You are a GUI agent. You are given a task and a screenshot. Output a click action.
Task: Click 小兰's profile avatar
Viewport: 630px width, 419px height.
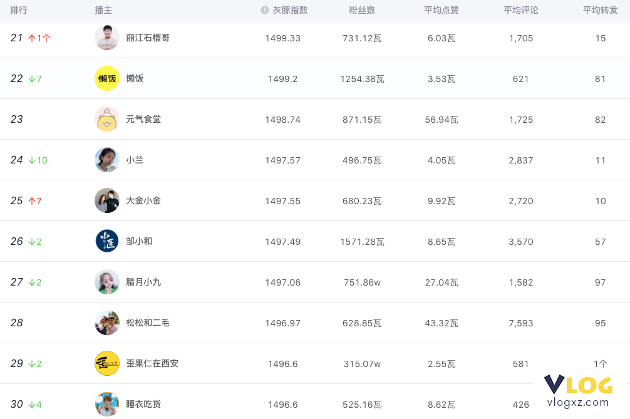click(107, 160)
